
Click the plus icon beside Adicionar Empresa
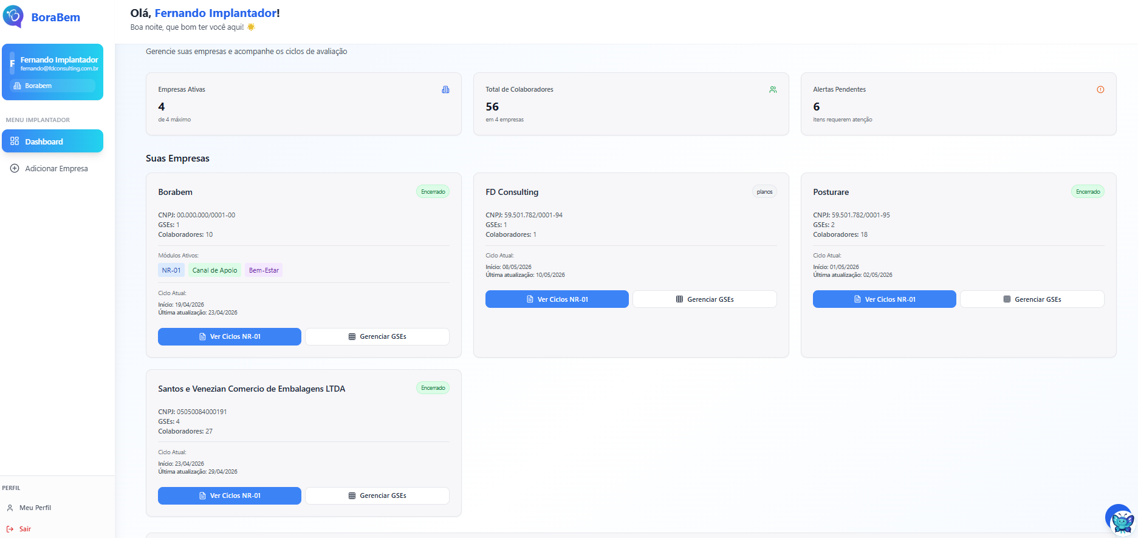tap(15, 168)
